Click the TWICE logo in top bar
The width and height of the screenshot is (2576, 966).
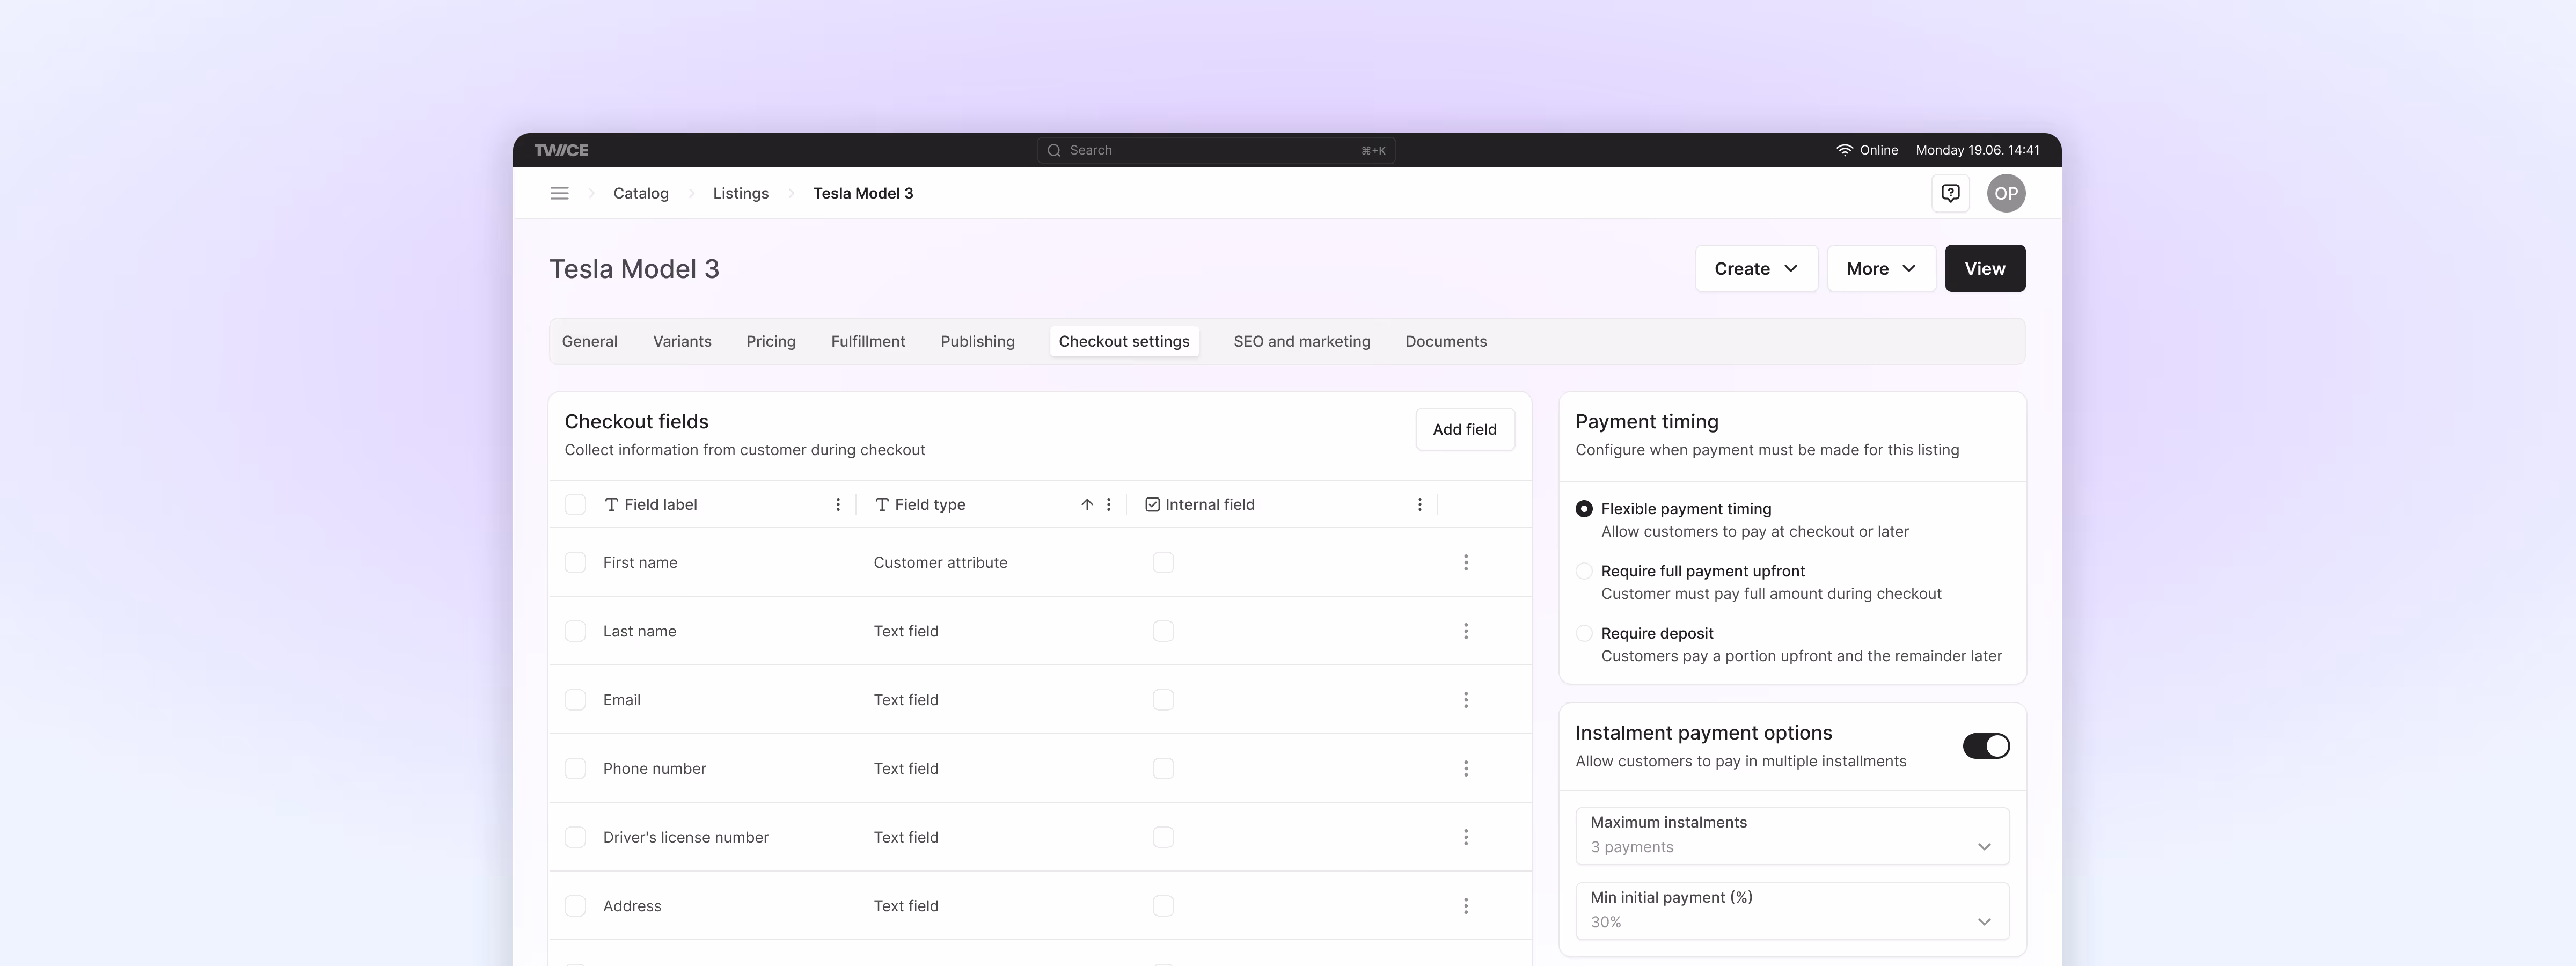561,150
